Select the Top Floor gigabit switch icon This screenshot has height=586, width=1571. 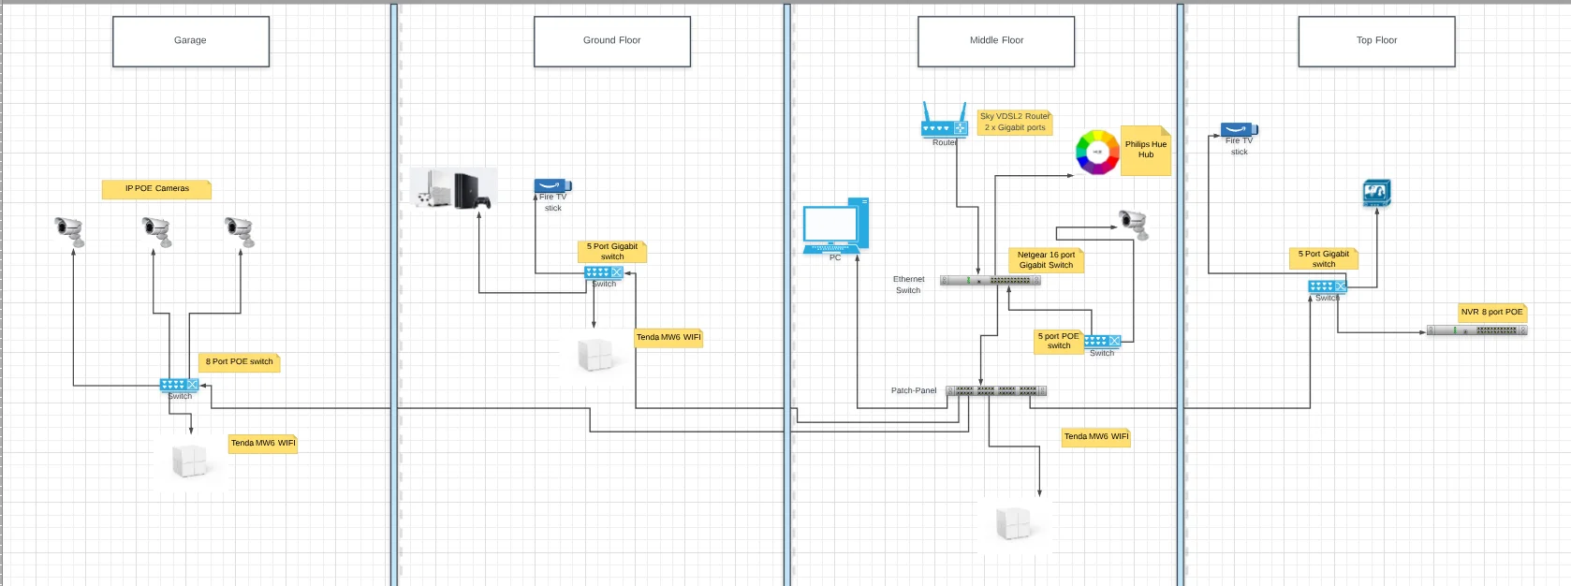[x=1327, y=286]
